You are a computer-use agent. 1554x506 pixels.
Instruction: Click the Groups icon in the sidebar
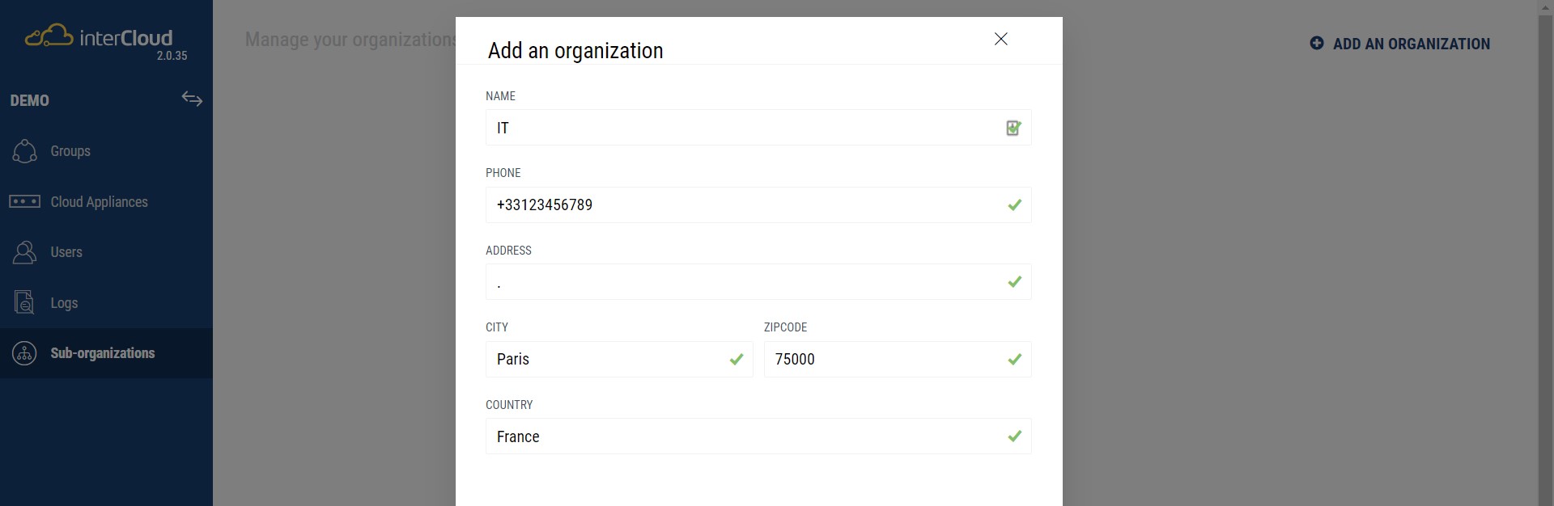pyautogui.click(x=24, y=151)
